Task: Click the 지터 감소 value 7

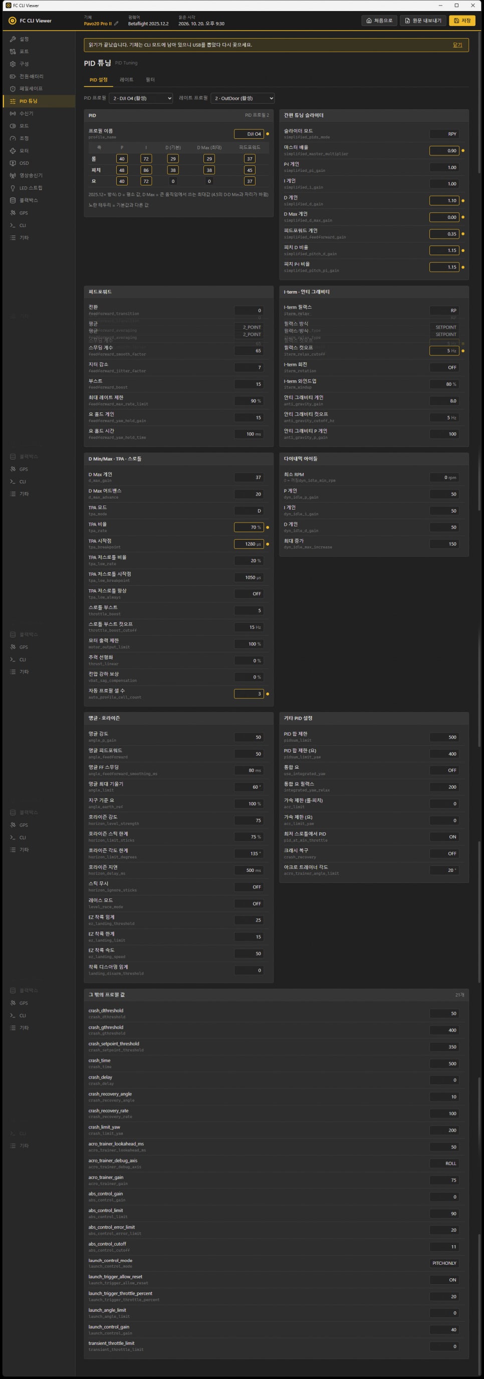Action: pyautogui.click(x=249, y=367)
